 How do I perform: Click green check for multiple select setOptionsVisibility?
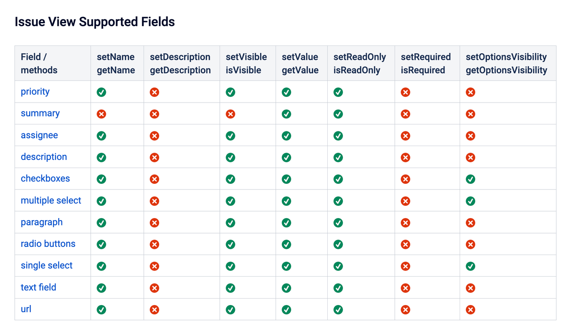[470, 201]
